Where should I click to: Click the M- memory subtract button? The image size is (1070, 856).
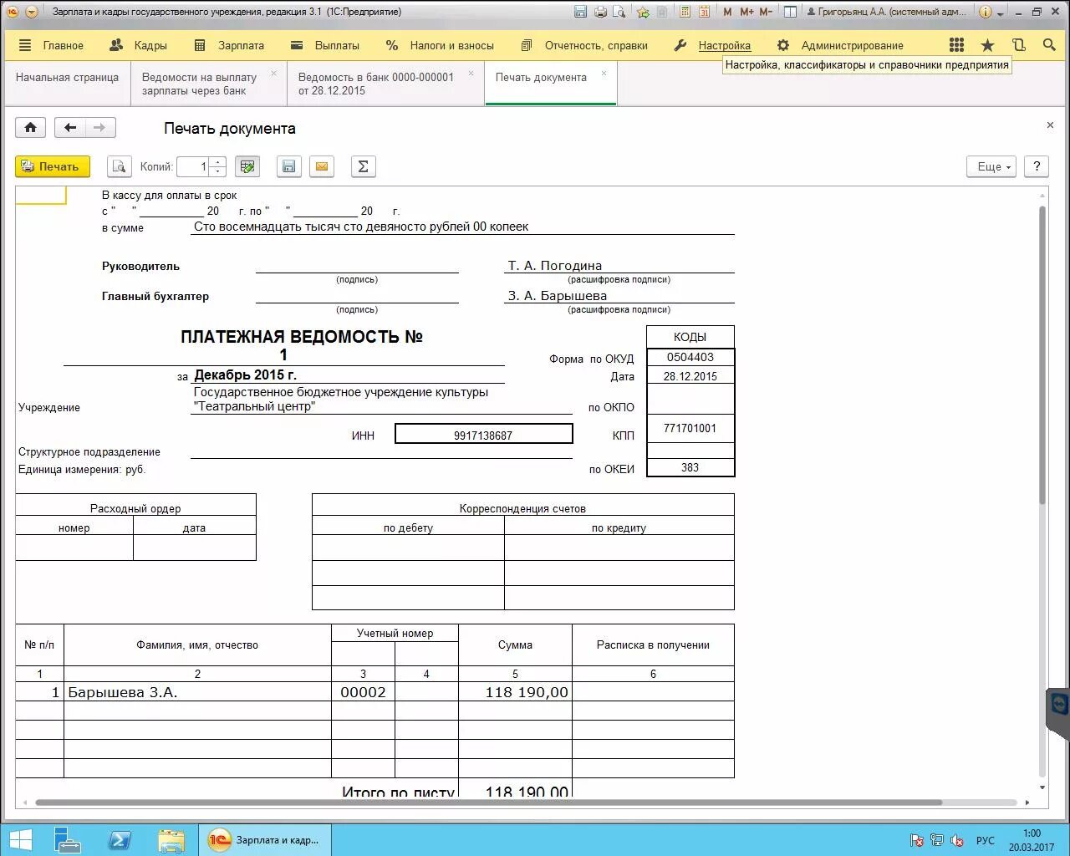[766, 12]
